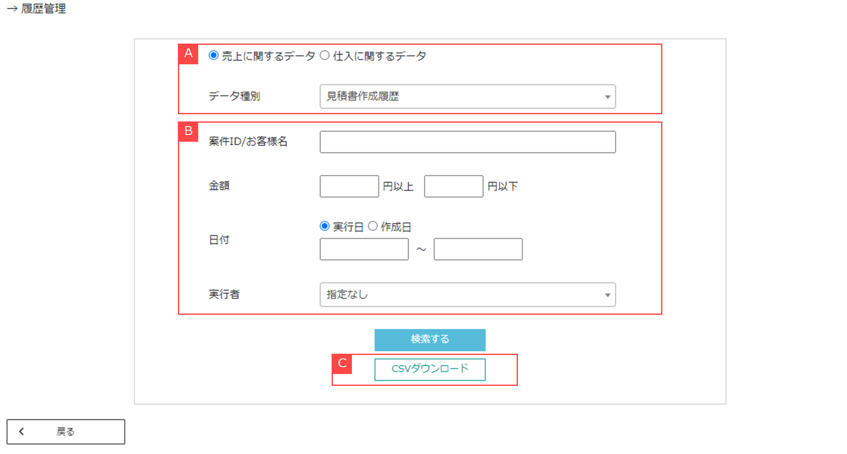Click the 履歴管理 breadcrumb title
Image resolution: width=847 pixels, height=454 pixels.
[x=44, y=8]
